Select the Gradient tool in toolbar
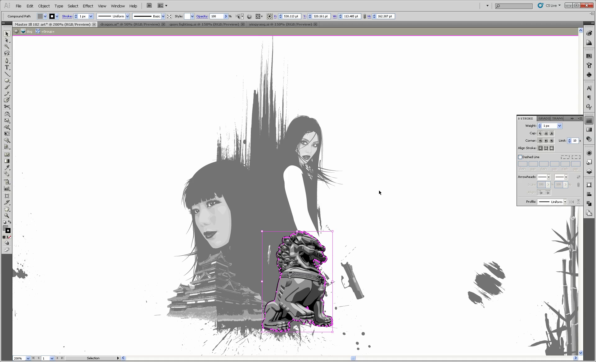This screenshot has height=362, width=596. [x=7, y=161]
